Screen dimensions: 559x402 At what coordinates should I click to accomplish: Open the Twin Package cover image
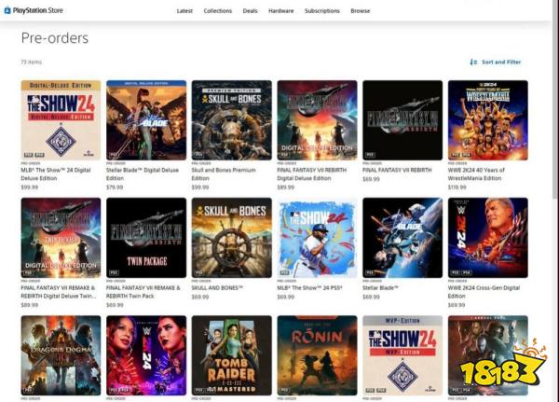[x=146, y=238]
